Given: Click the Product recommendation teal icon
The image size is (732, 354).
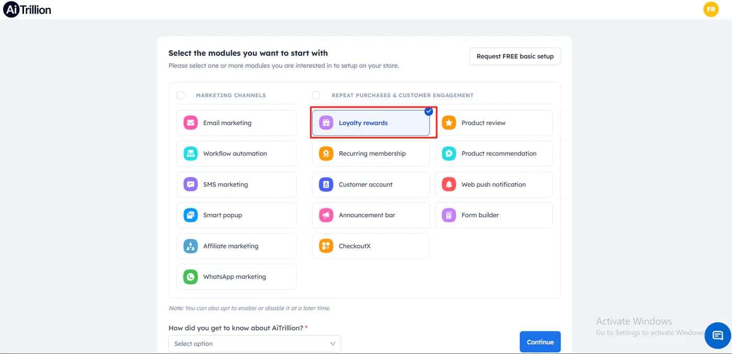Looking at the screenshot, I should (449, 154).
